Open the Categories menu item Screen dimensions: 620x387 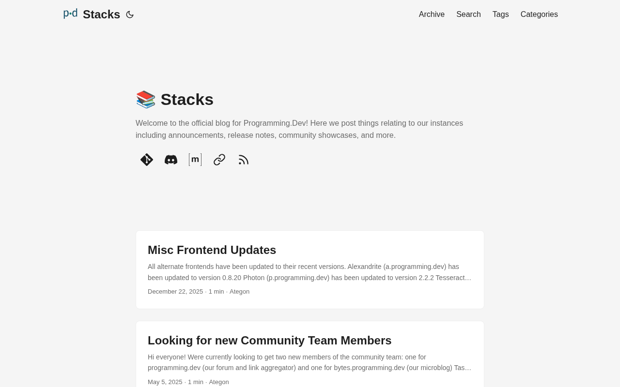539,15
